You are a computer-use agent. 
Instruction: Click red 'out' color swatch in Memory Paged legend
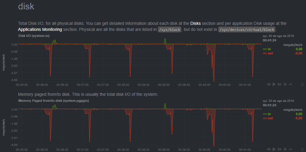click(265, 118)
